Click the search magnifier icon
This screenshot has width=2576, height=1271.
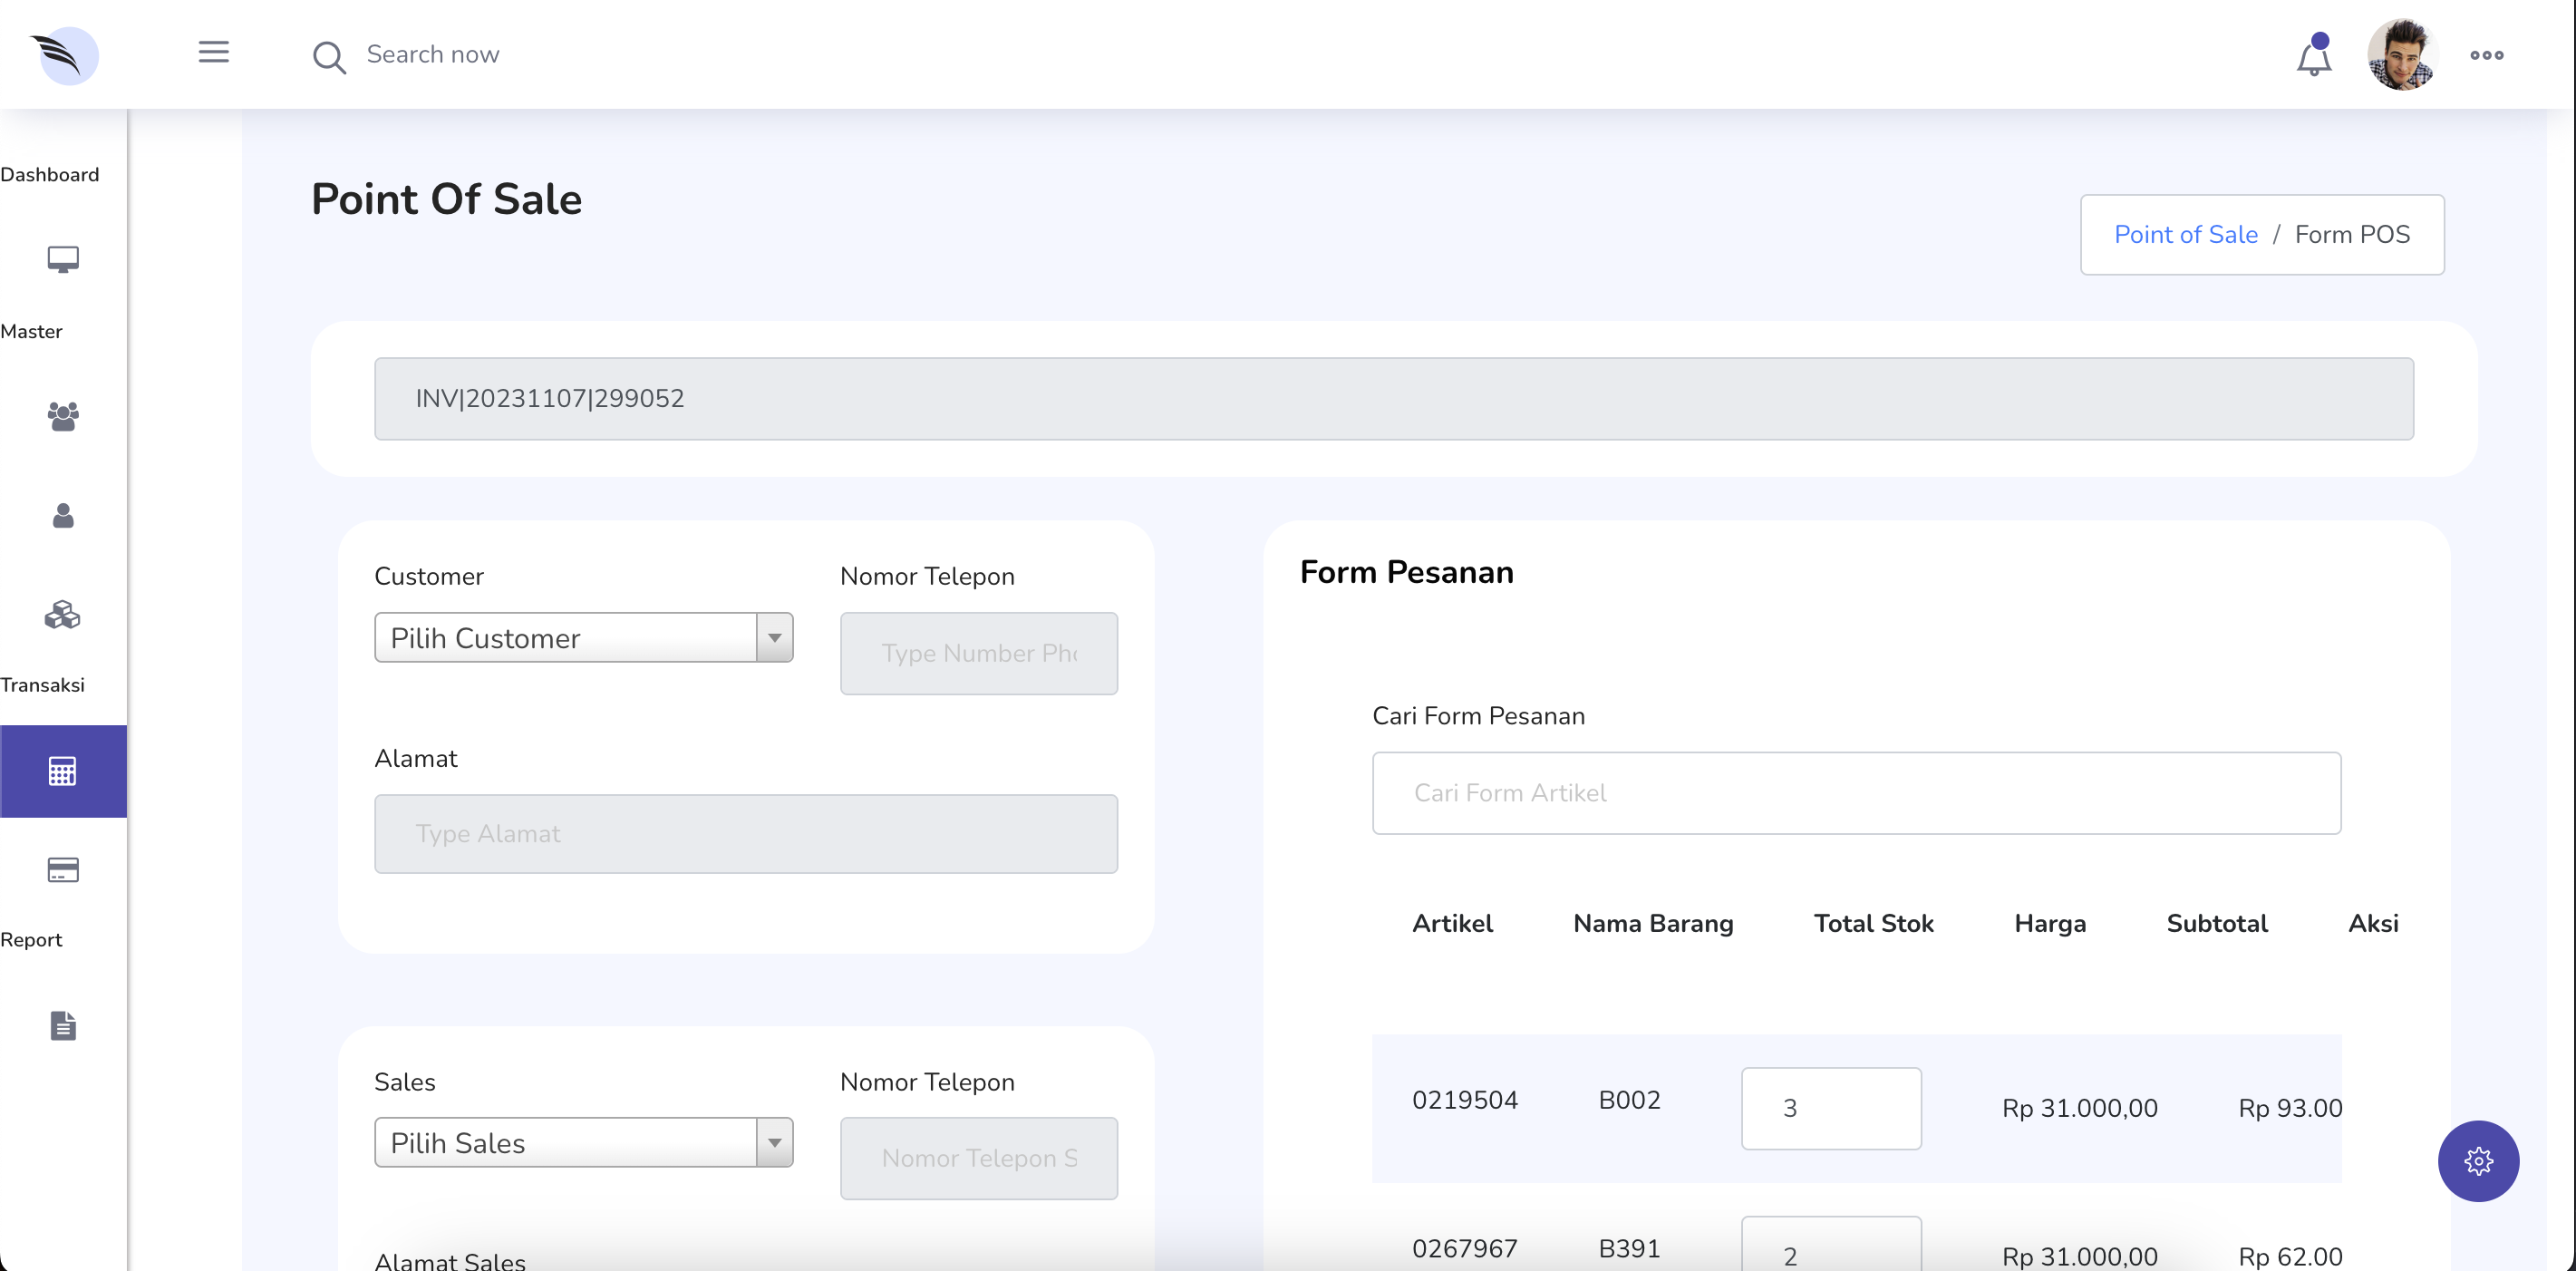click(329, 56)
